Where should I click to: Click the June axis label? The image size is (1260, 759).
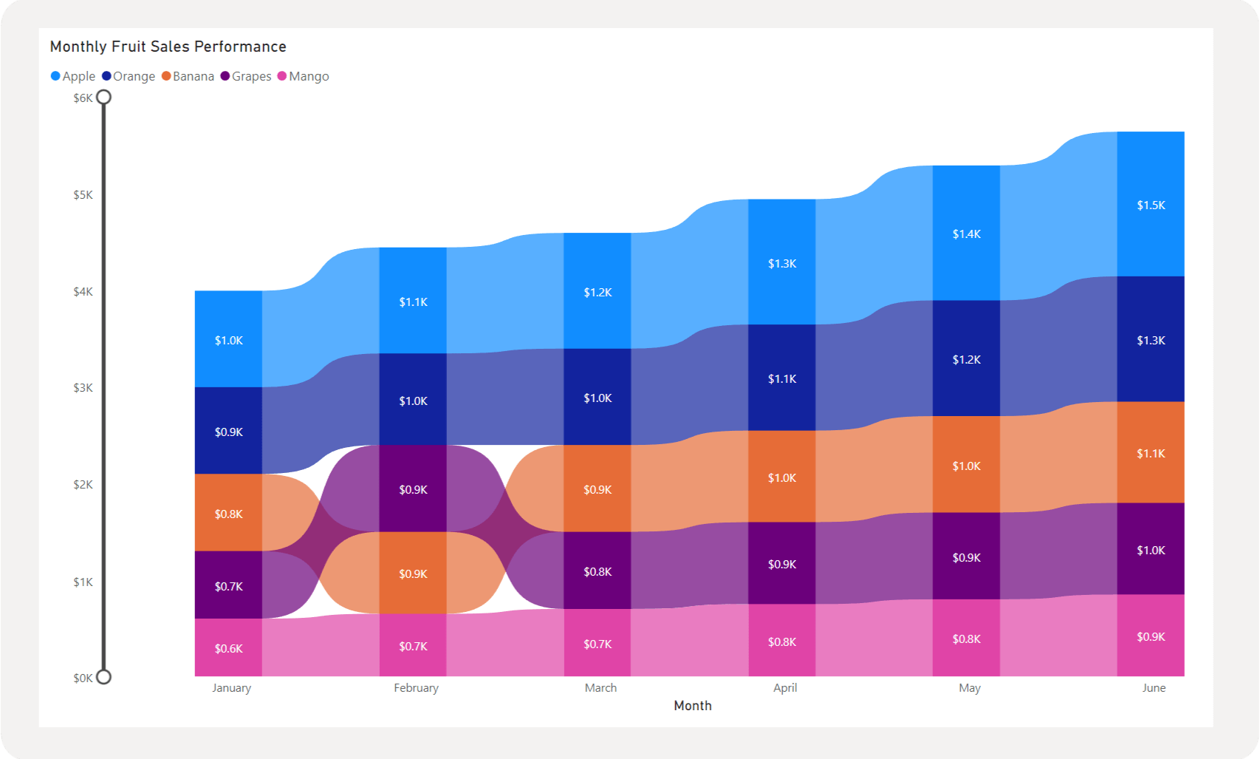point(1154,687)
